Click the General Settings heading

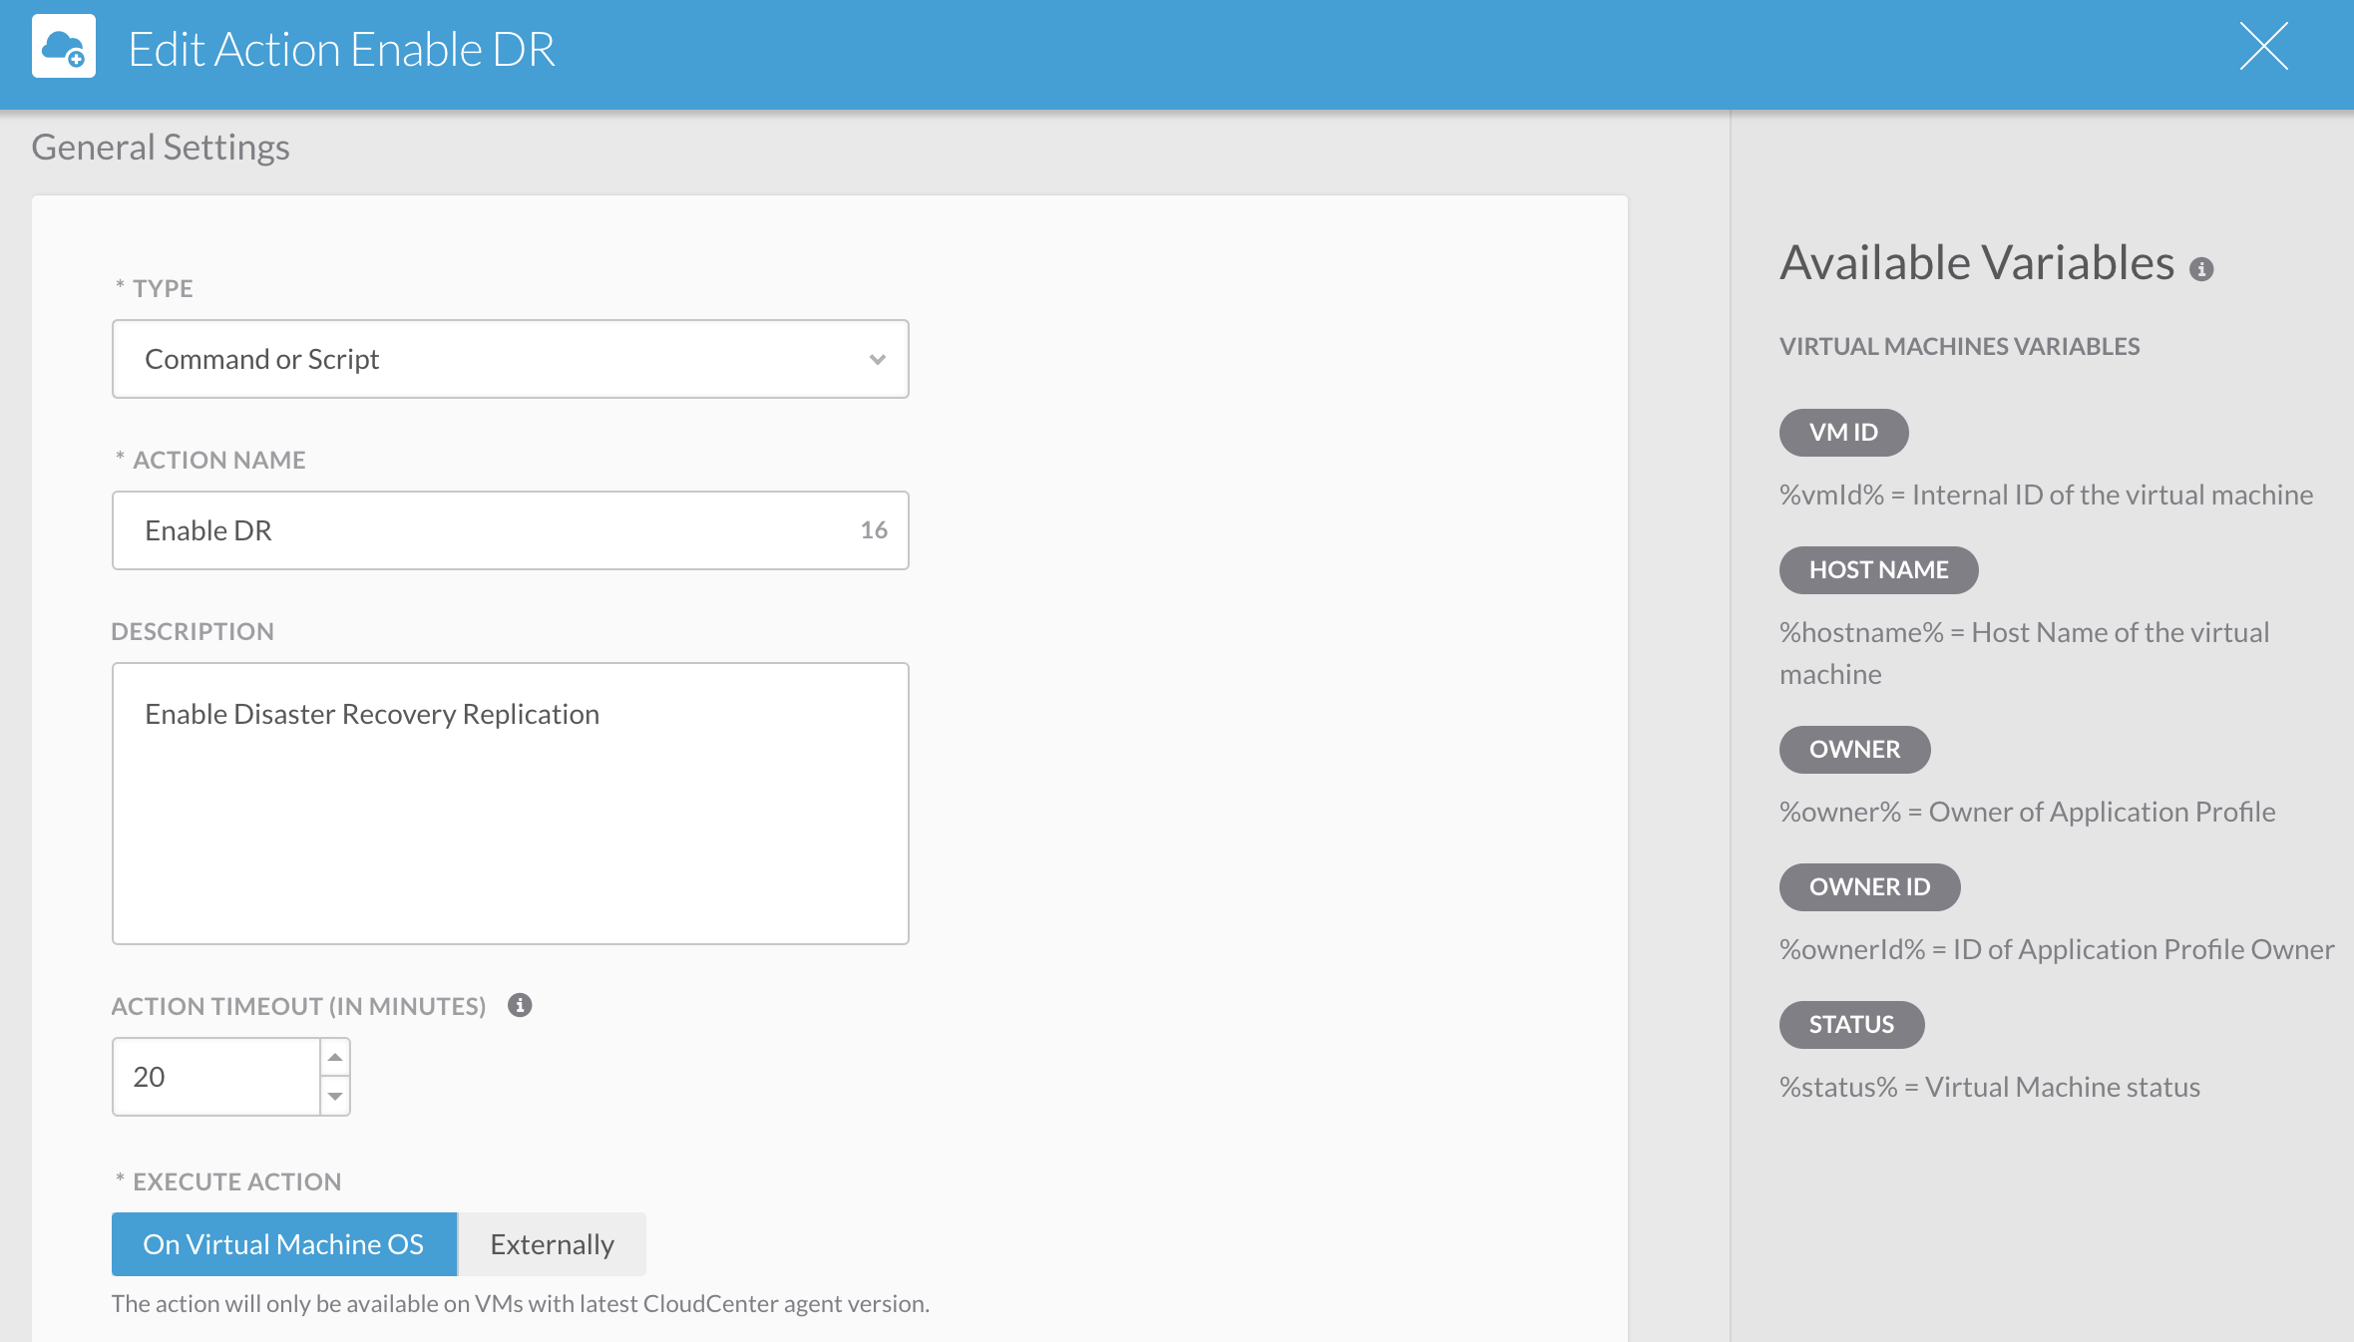pos(161,148)
